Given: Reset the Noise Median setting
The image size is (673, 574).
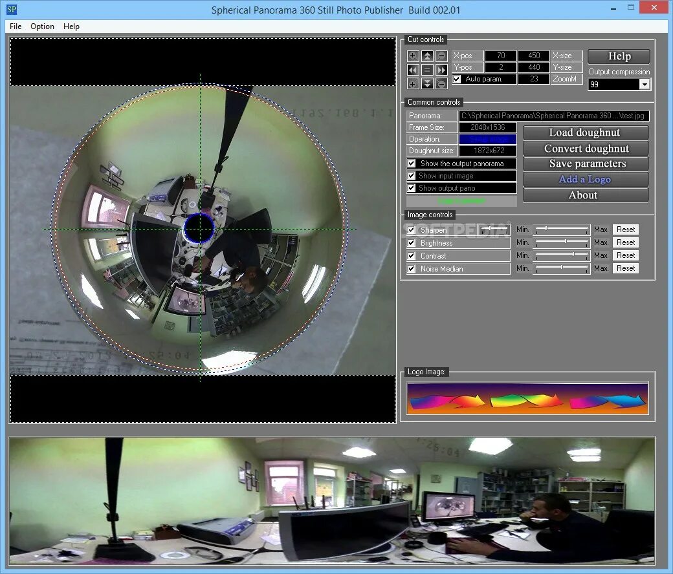Looking at the screenshot, I should tap(625, 268).
